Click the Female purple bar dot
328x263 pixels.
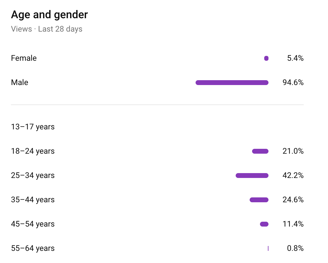tap(266, 58)
